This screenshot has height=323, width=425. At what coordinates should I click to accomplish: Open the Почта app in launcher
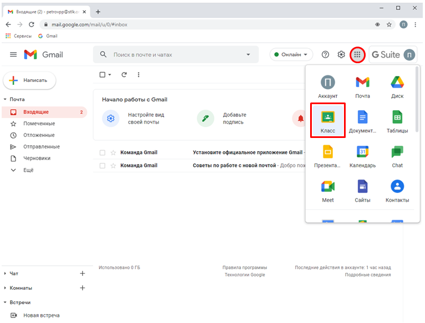click(362, 87)
